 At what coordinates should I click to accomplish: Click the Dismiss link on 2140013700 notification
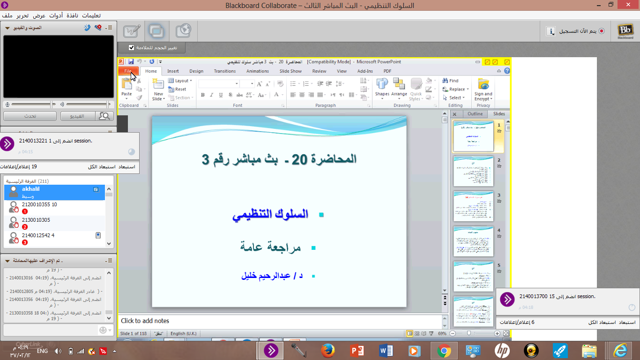click(x=627, y=322)
